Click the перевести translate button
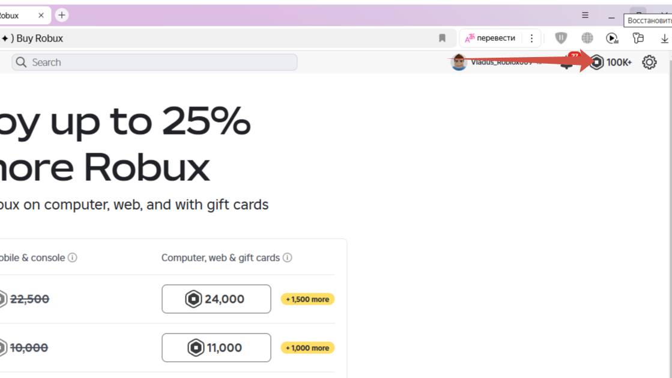 pyautogui.click(x=491, y=38)
